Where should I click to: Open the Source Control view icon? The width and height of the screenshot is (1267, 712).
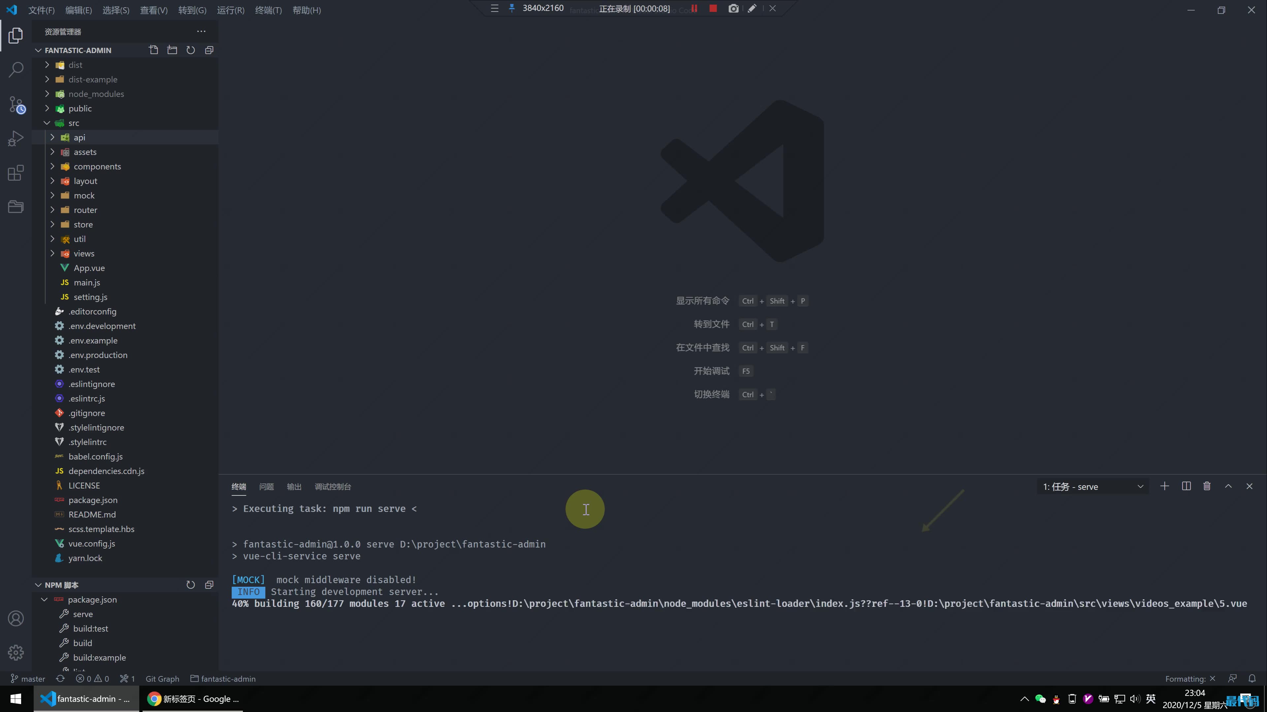pos(17,105)
